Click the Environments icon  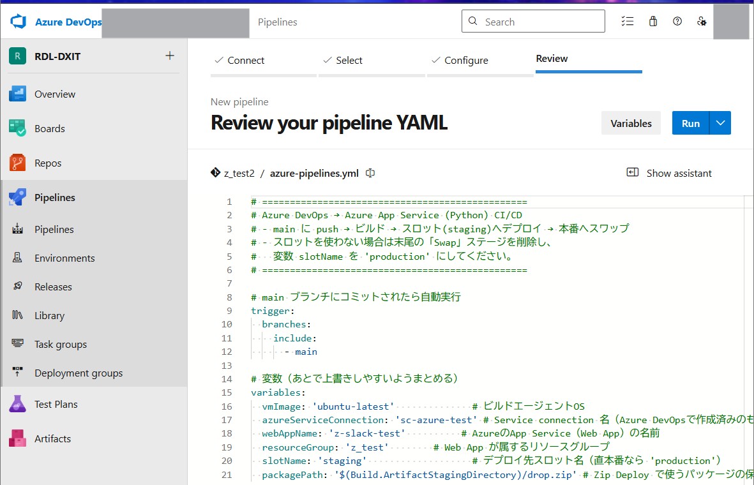18,258
